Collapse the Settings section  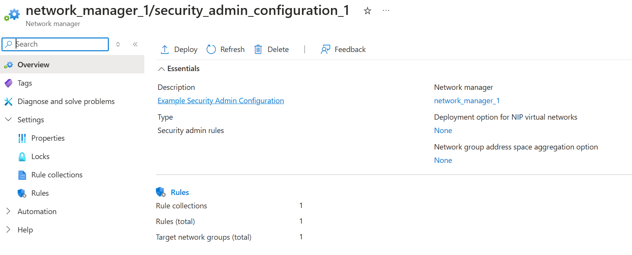tap(8, 120)
